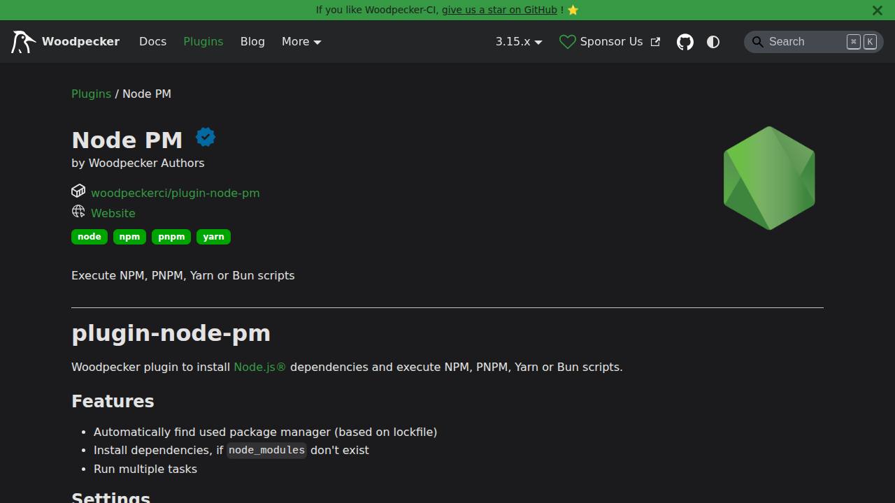Close the announcement banner
This screenshot has width=895, height=503.
pos(878,10)
